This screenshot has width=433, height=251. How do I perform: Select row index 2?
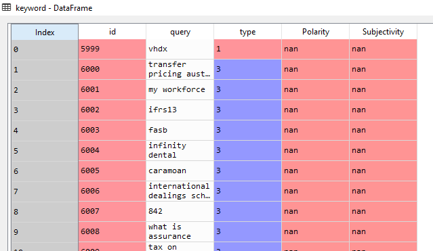(45, 90)
